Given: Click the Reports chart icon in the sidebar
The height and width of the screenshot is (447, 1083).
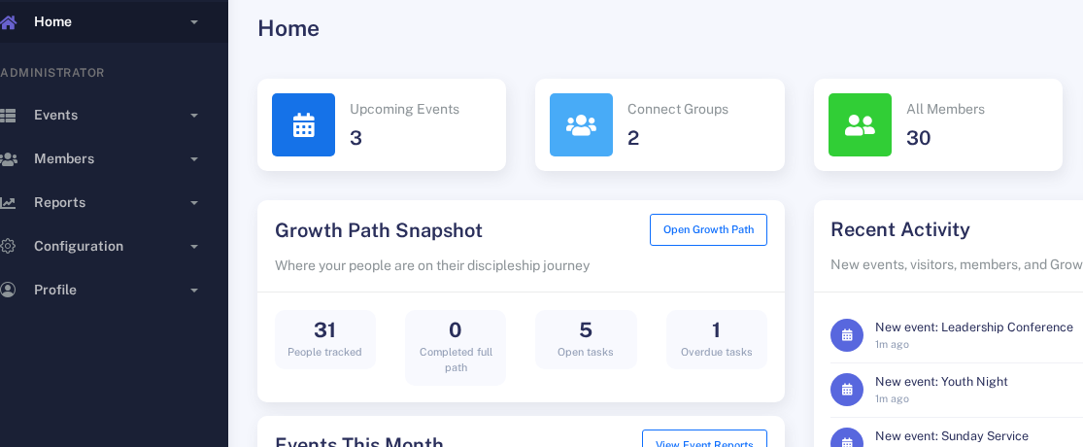Looking at the screenshot, I should coord(8,202).
